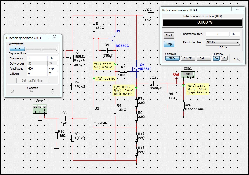249x175 pixels.
Task: Click Stop in distortion analyzer
Action: pos(169,44)
